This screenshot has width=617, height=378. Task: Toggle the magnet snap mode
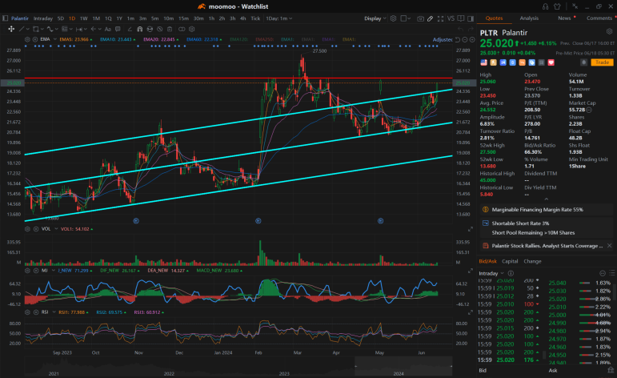[x=140, y=29]
